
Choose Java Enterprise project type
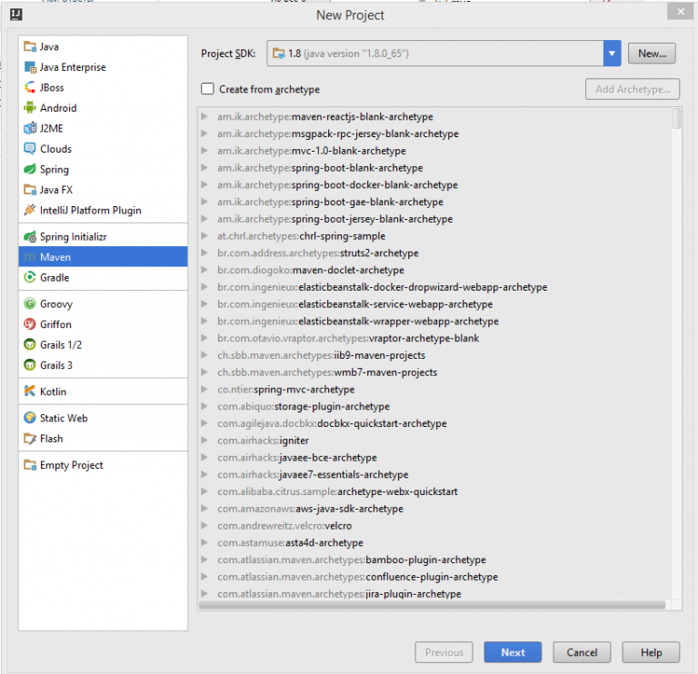(73, 67)
